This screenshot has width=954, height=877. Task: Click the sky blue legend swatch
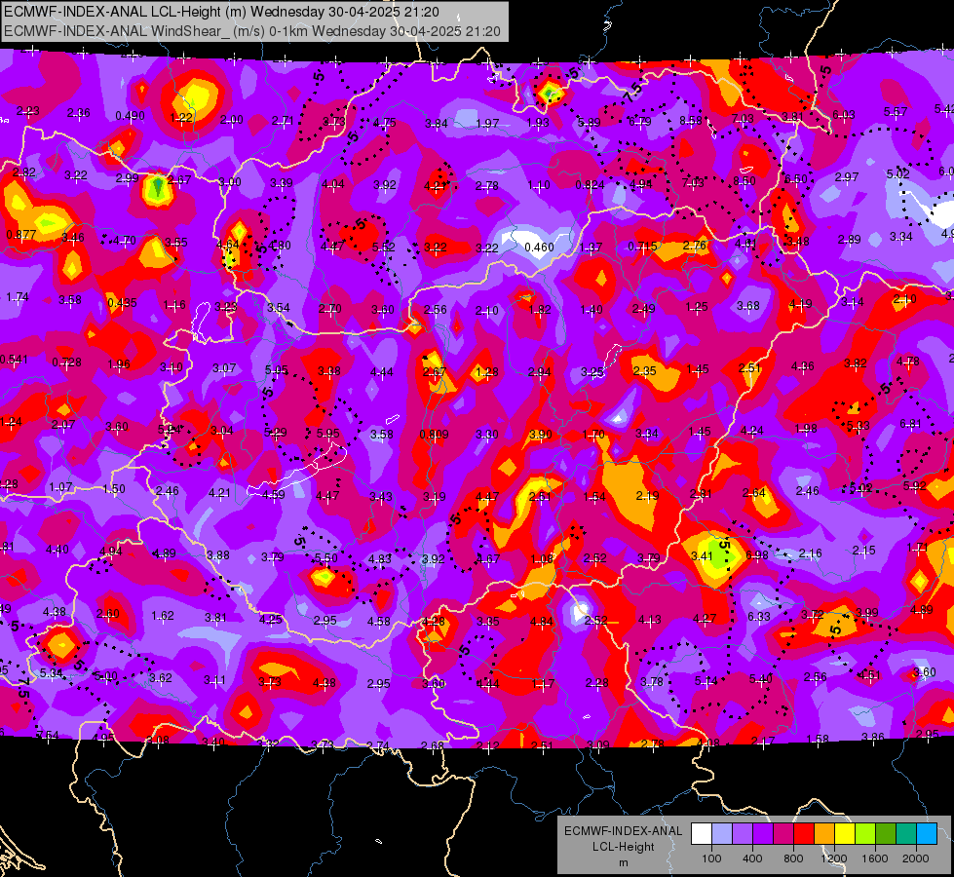click(x=927, y=834)
